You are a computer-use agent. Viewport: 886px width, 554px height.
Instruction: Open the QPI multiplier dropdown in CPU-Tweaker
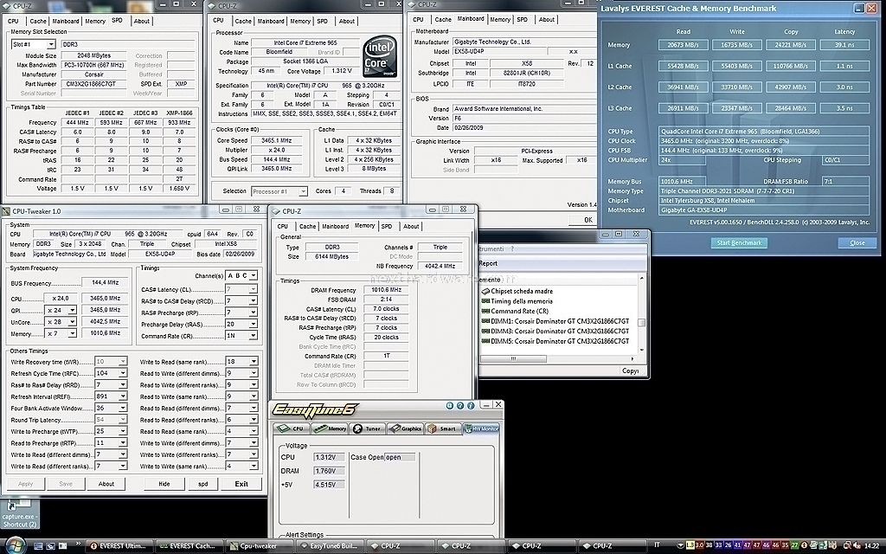click(x=73, y=310)
